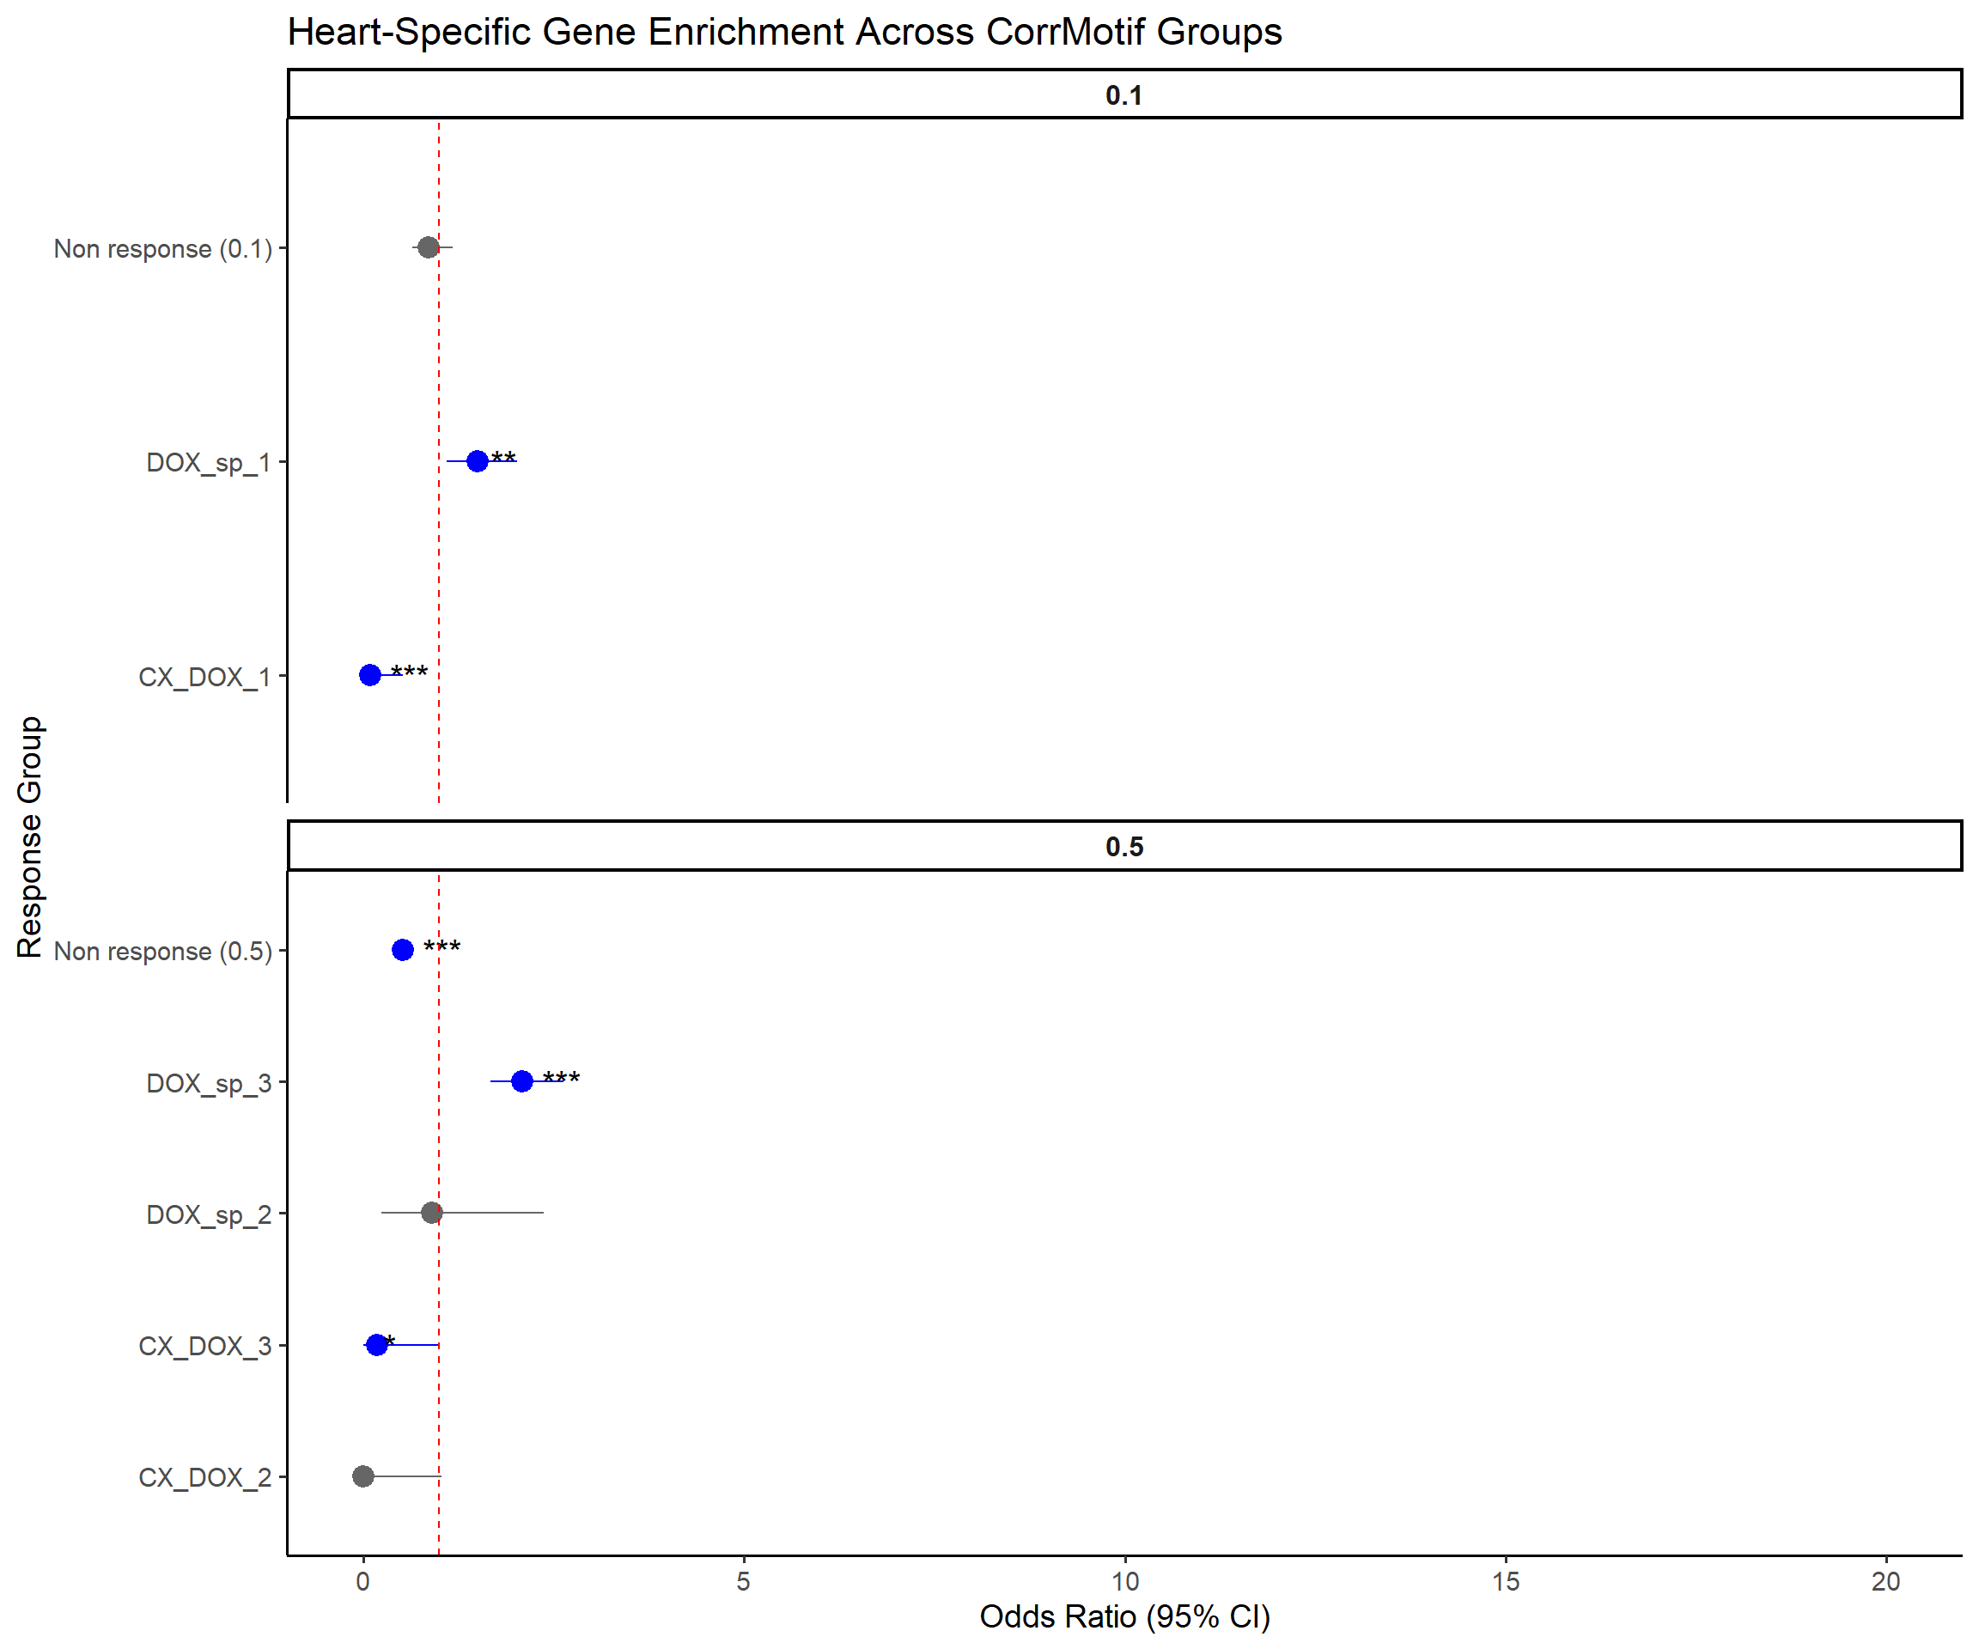Click the DOX_sp_1 y-axis label

(208, 463)
